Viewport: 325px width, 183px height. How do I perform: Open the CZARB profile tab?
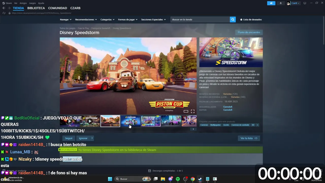click(75, 8)
